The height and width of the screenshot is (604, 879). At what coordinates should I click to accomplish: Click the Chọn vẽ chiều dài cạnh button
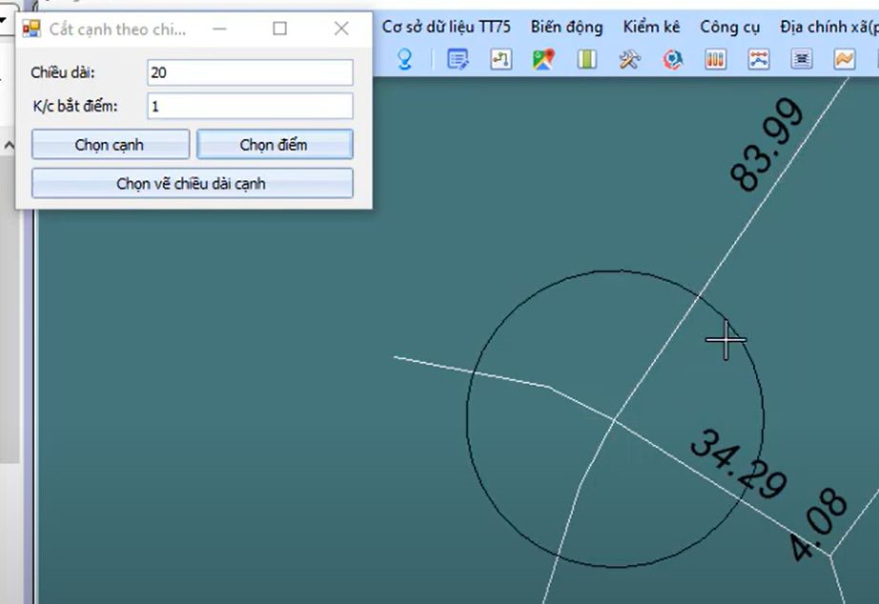point(192,183)
